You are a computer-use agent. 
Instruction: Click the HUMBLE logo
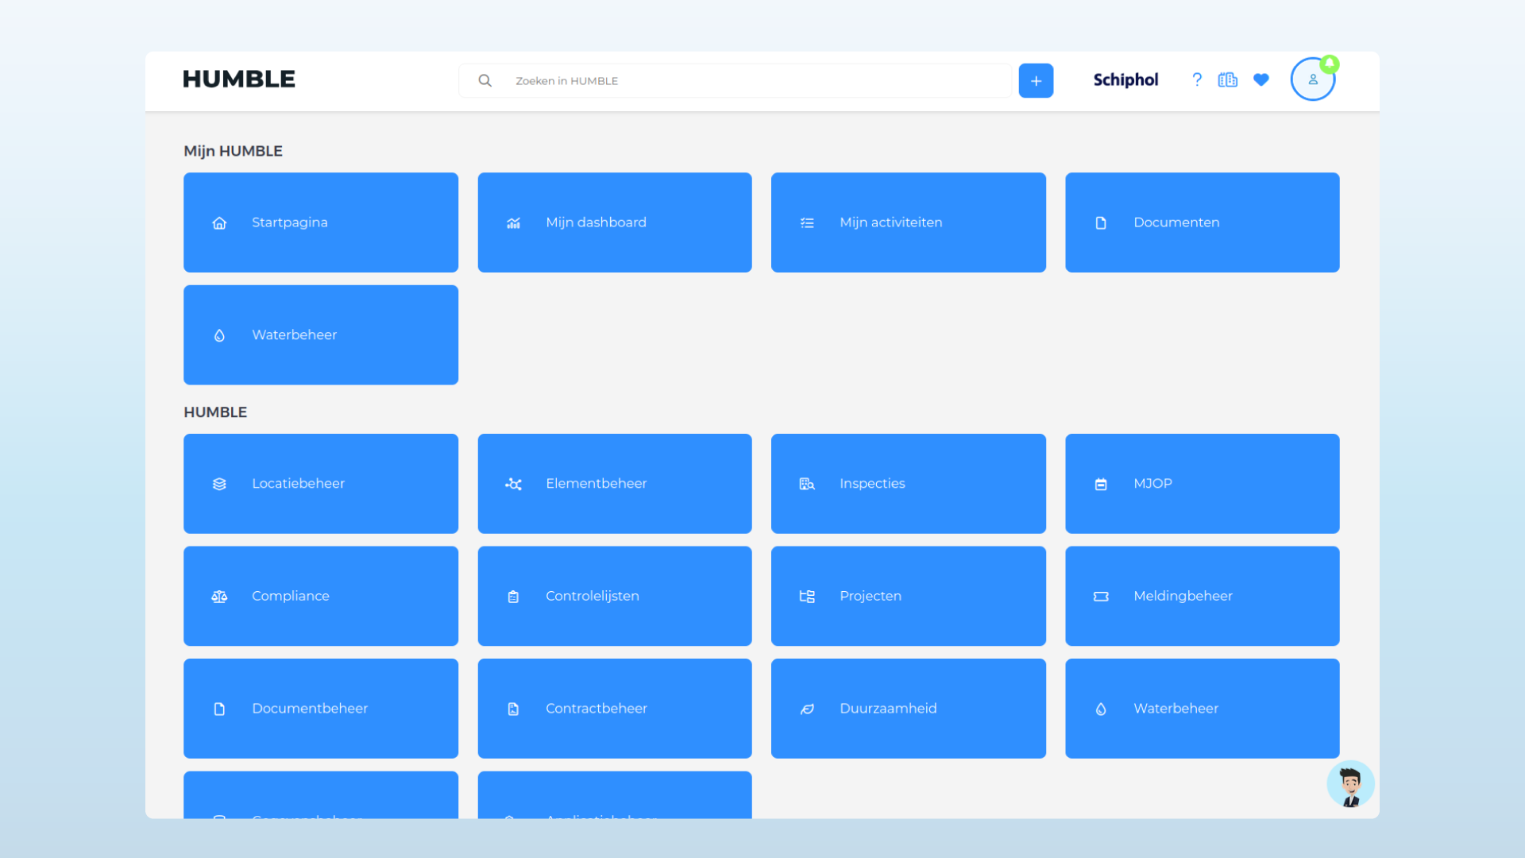(239, 79)
